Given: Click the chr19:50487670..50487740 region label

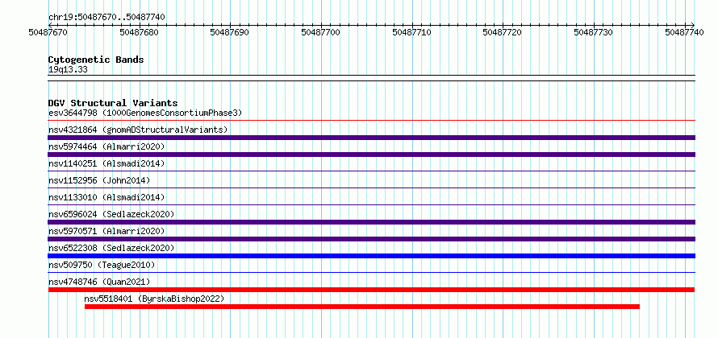Looking at the screenshot, I should click(106, 18).
